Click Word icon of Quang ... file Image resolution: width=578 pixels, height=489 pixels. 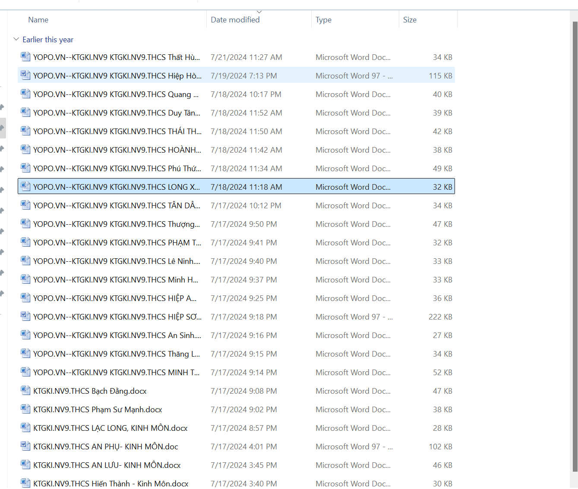[x=25, y=94]
